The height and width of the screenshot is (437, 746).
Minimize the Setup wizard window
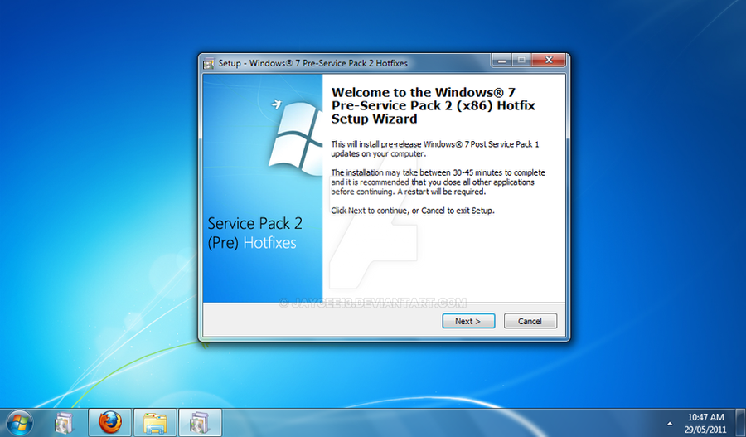coord(501,60)
